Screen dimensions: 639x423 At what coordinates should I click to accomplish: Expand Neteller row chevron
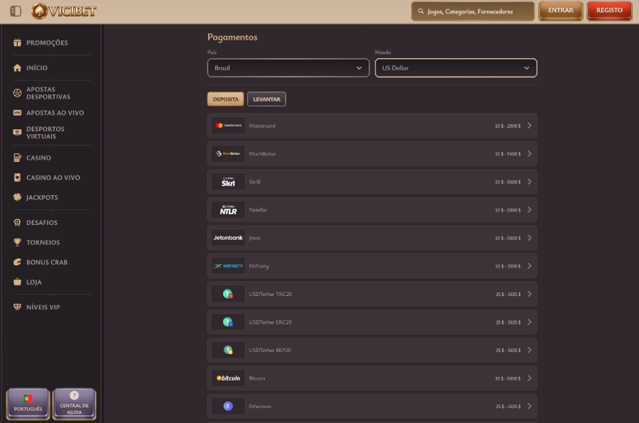click(x=530, y=210)
